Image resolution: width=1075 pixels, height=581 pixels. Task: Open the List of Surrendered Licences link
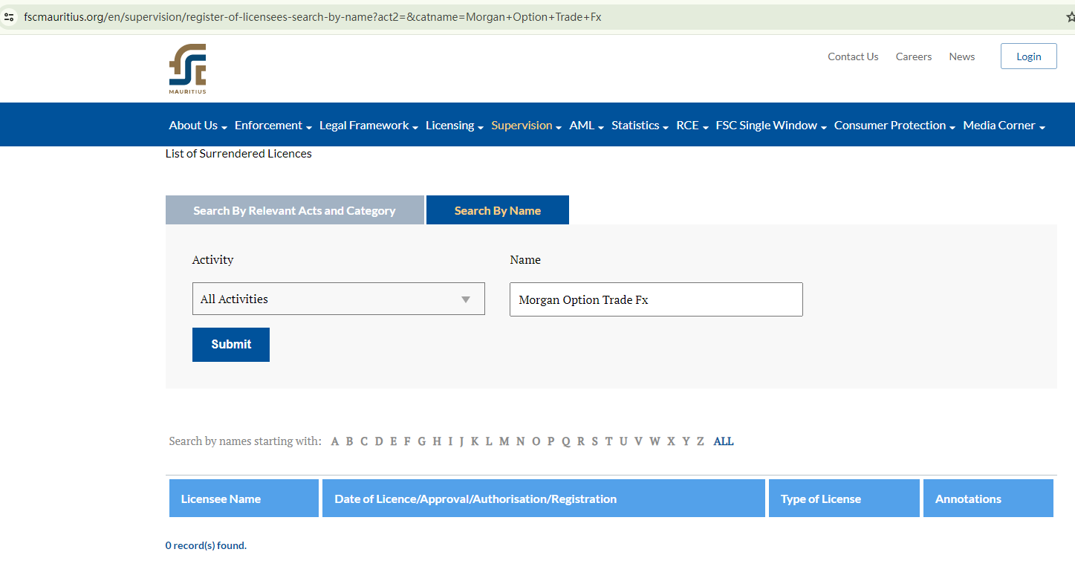pos(238,154)
